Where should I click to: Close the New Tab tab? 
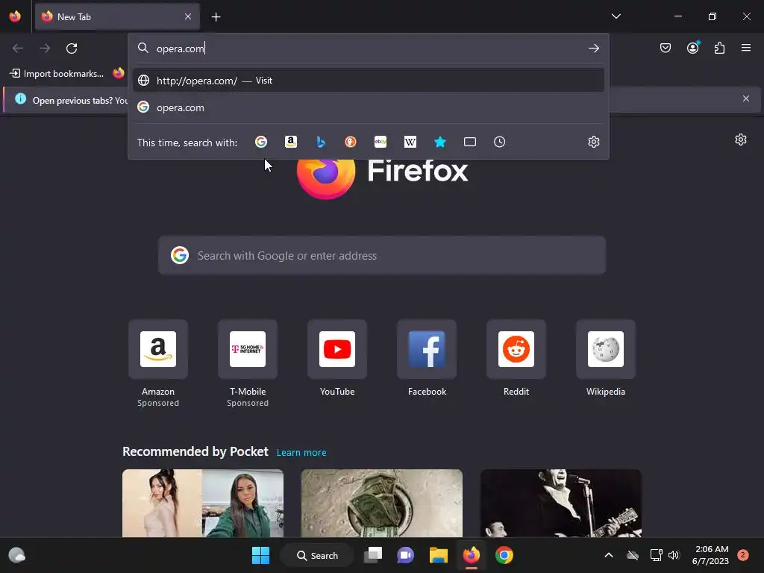pyautogui.click(x=188, y=16)
